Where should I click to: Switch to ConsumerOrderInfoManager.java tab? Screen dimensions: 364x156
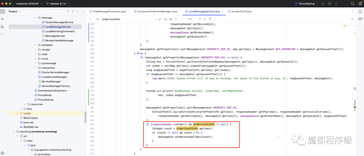pos(155,11)
